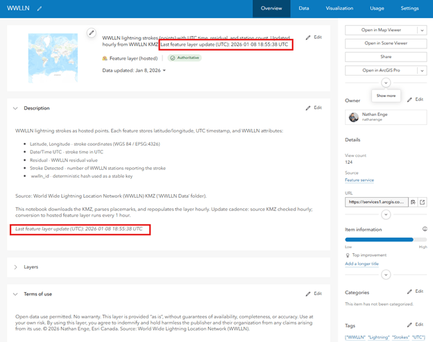Click the Authoritative badge
Viewport: 433px width, 342px height.
click(185, 58)
